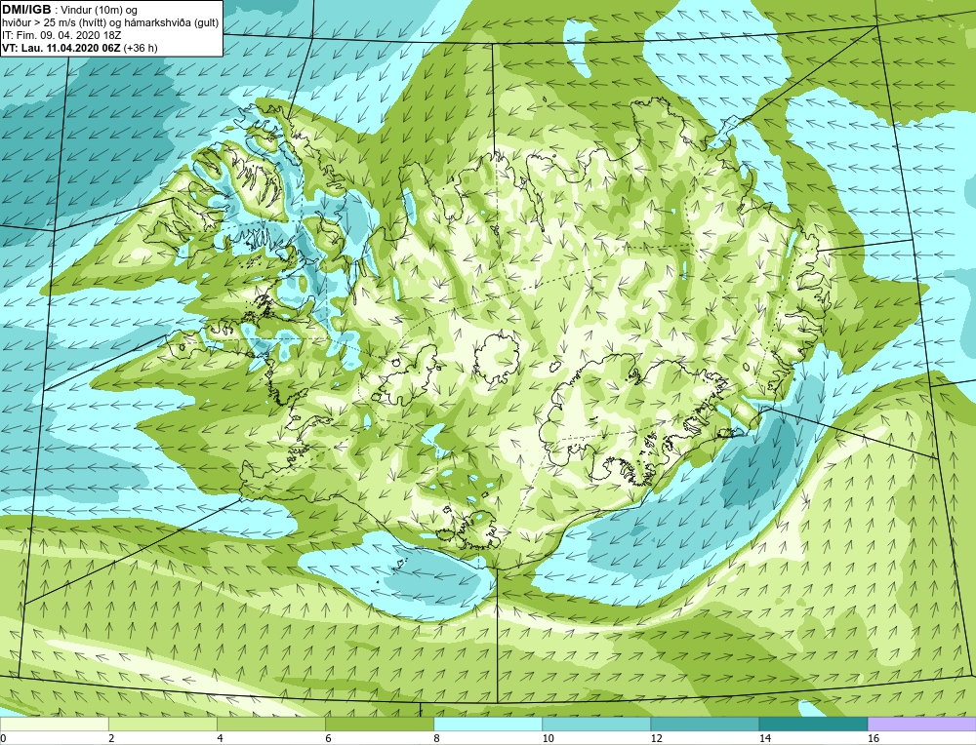The image size is (976, 745).
Task: Click the '(+36 h)' forecast offset text
Action: tap(141, 48)
